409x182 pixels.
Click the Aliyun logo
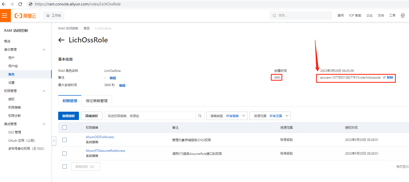click(25, 16)
